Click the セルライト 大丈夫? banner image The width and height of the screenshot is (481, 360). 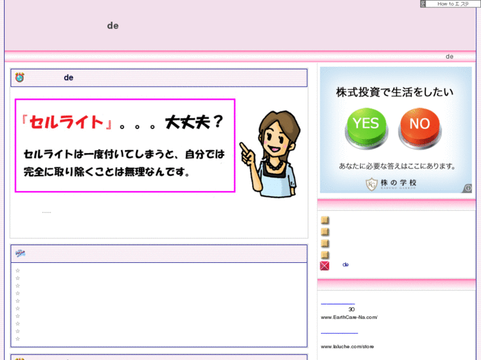(125, 145)
